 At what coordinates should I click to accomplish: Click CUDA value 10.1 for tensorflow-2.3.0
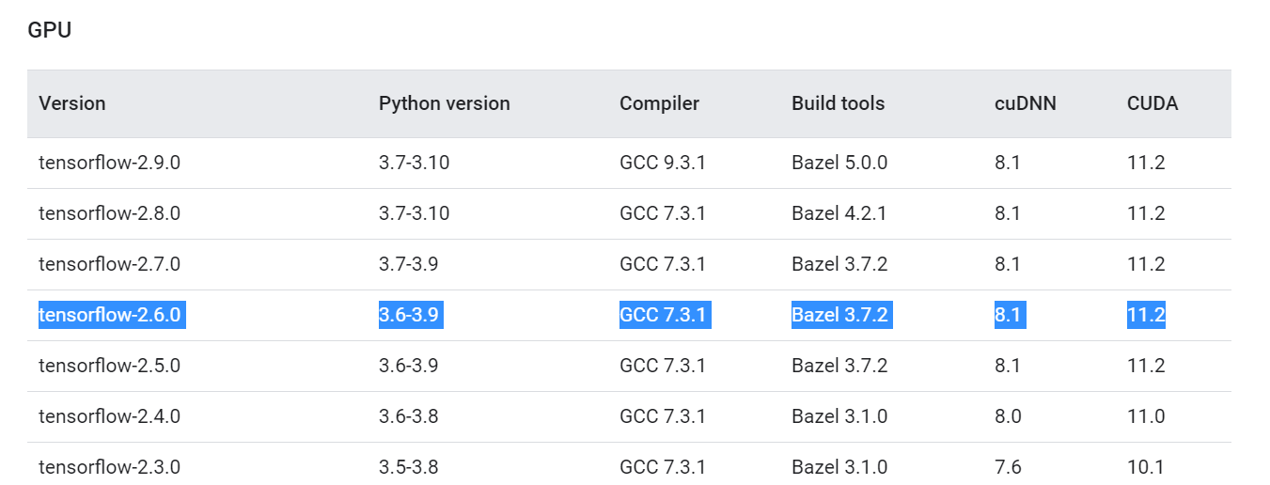[x=1146, y=467]
